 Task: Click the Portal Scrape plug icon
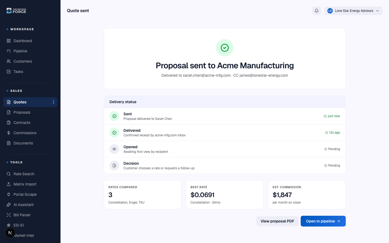(9, 194)
